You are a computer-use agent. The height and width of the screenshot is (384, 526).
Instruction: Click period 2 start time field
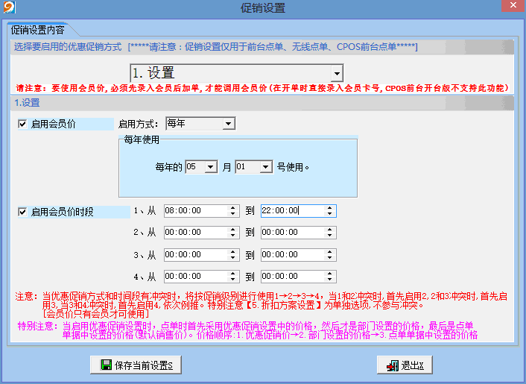pyautogui.click(x=195, y=233)
